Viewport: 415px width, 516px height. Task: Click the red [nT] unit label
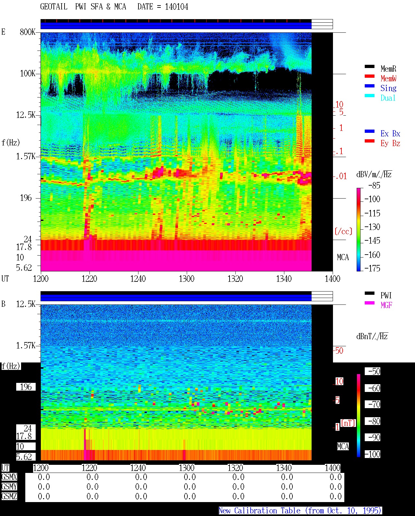coord(348,423)
